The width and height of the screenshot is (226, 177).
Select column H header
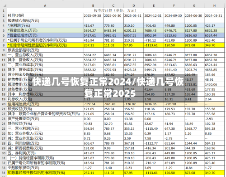(214, 5)
